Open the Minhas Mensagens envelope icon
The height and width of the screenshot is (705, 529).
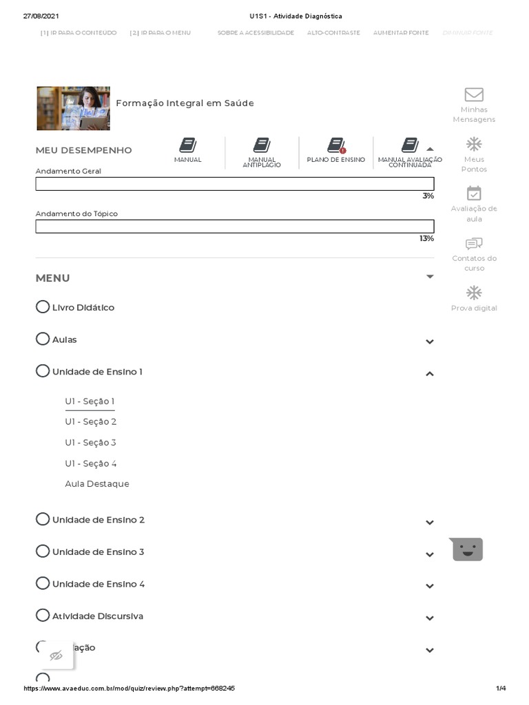(x=474, y=94)
